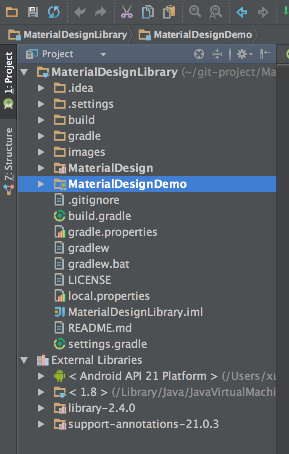Click Scroll from Source crosshair icon
289x454 pixels.
tap(199, 54)
